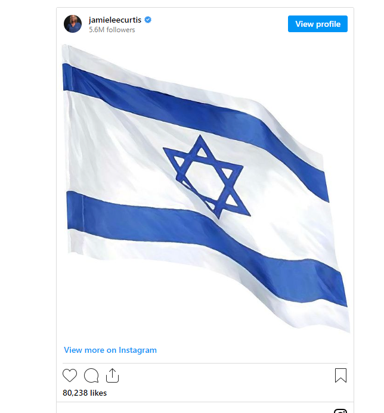Open comments via the speech bubble icon

click(x=91, y=375)
